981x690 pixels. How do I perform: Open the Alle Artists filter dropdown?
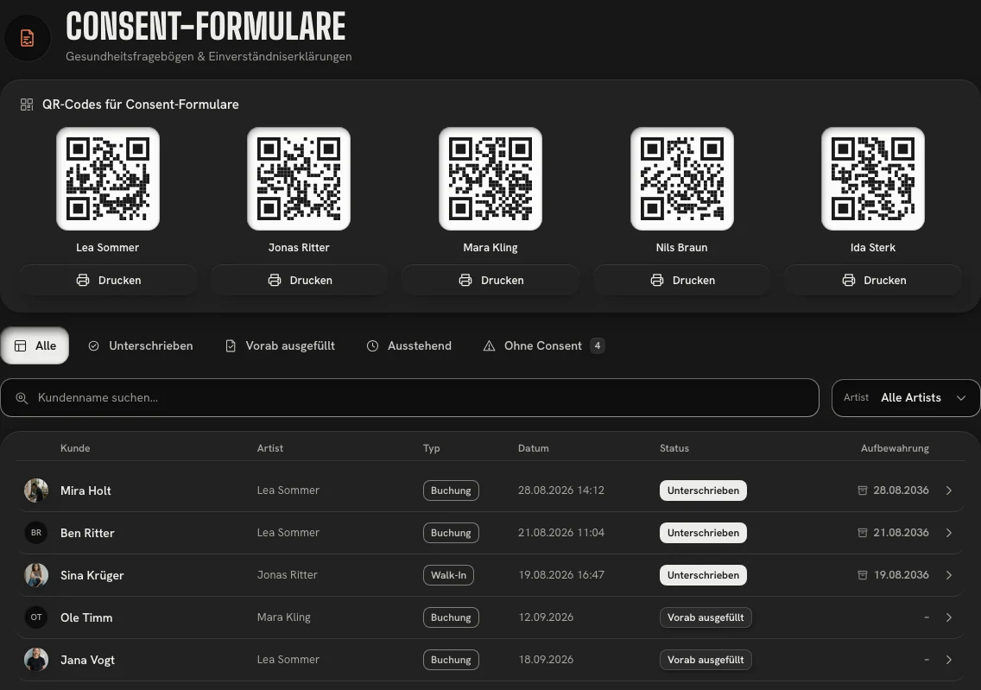coord(906,398)
